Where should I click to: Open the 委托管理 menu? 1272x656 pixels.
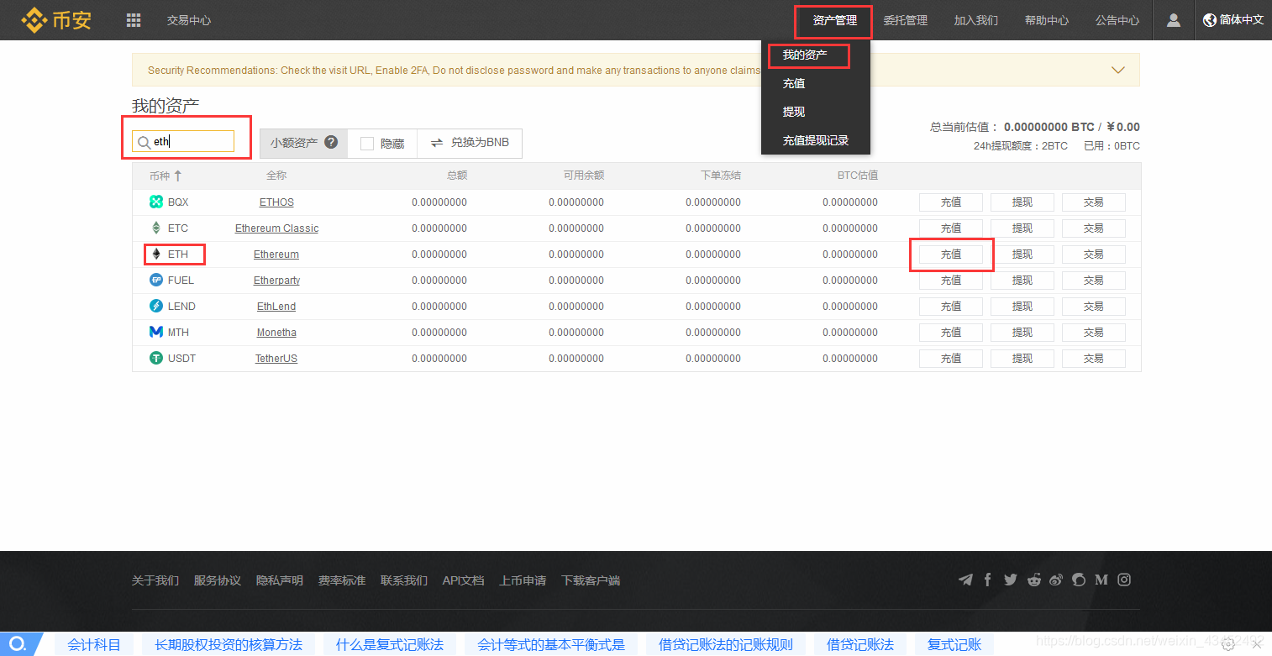(906, 20)
